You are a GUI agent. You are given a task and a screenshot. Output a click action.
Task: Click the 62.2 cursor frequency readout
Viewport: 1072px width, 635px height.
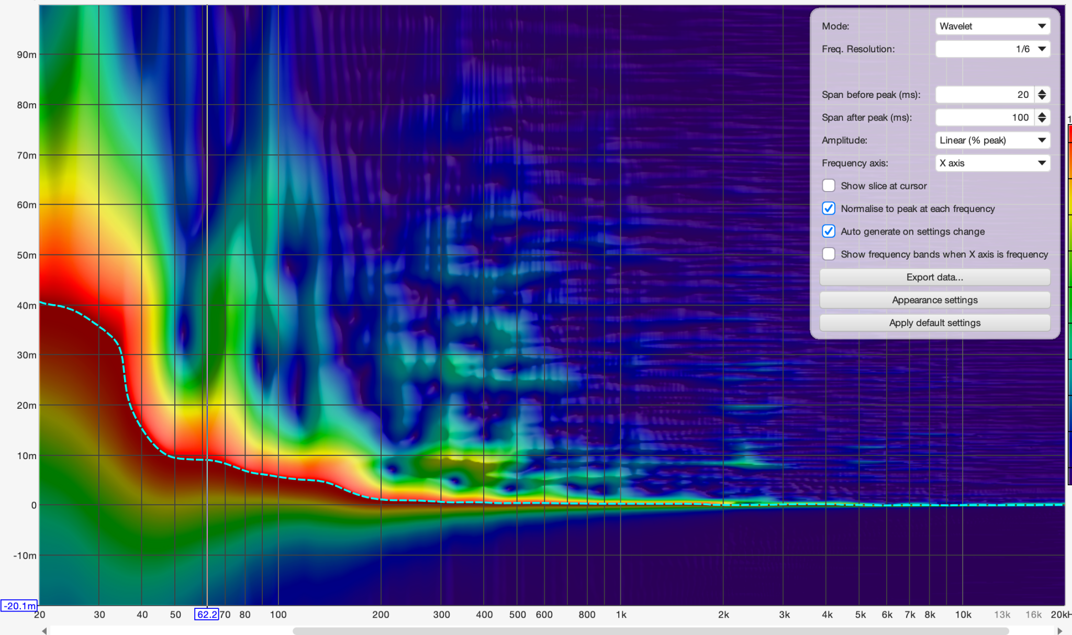[x=207, y=615]
